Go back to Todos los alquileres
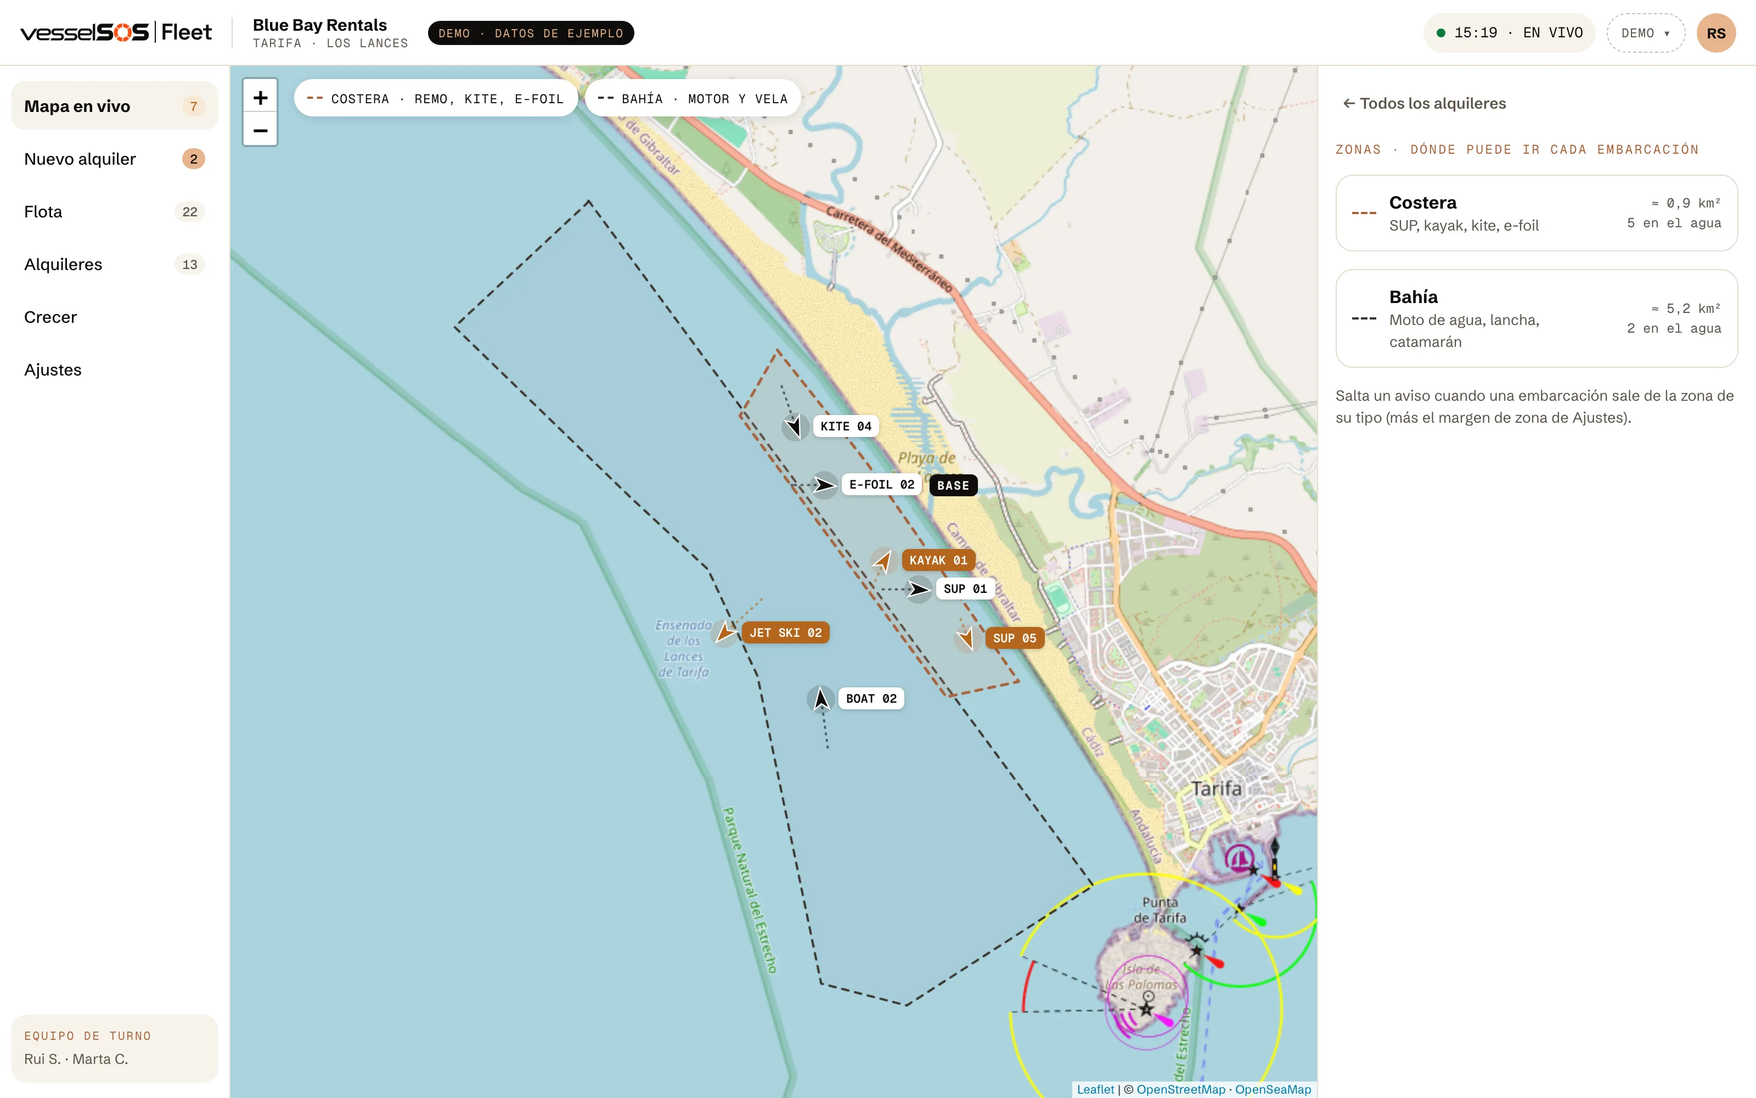Viewport: 1756px width, 1098px height. pyautogui.click(x=1425, y=104)
